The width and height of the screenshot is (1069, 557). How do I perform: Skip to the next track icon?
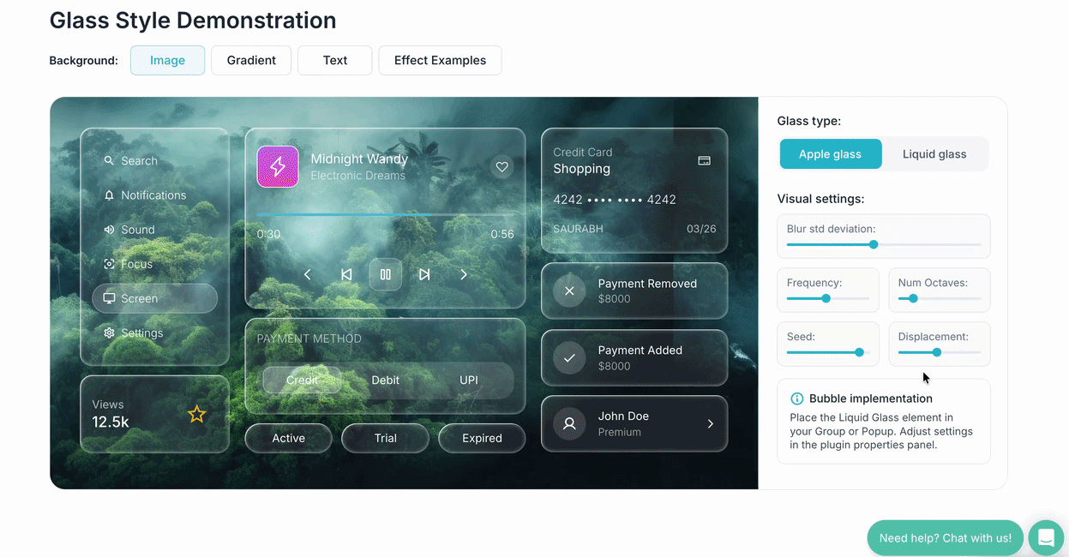tap(424, 274)
